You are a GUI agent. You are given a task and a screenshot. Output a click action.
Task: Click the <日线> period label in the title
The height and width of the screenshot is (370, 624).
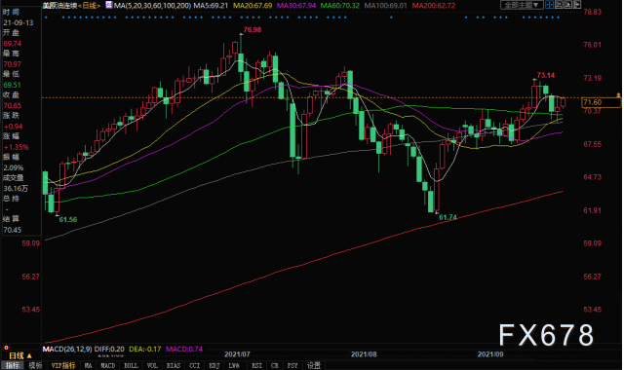click(89, 6)
